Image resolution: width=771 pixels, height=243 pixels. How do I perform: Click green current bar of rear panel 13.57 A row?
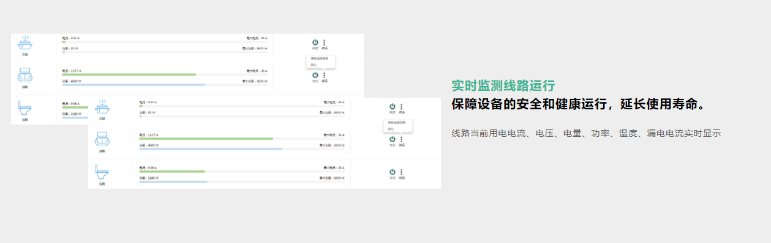click(129, 74)
